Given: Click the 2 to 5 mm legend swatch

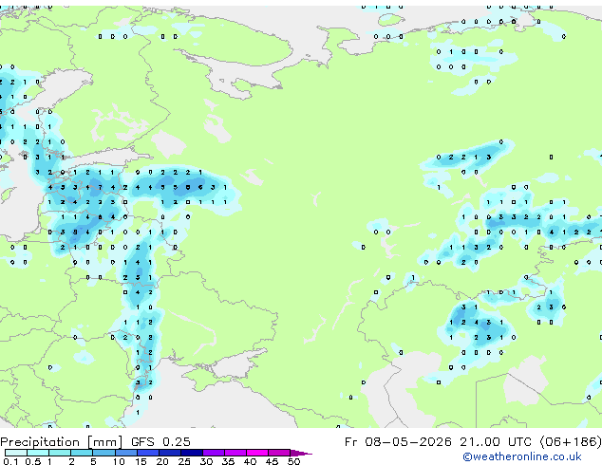Looking at the screenshot, I should [82, 453].
